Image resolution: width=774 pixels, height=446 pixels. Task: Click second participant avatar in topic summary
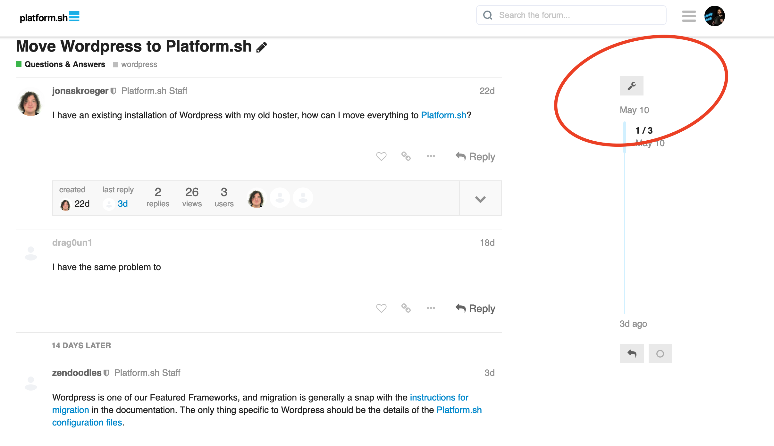[280, 198]
